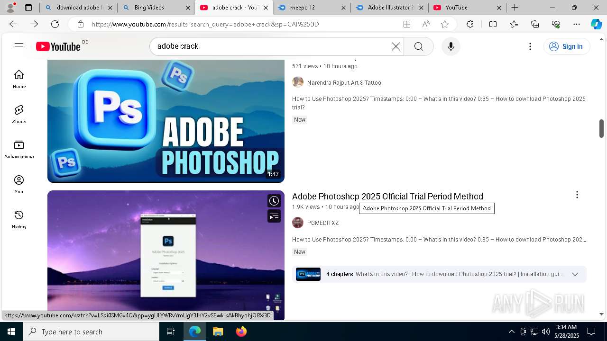Switch to 'download adobe' tab
This screenshot has height=341, width=607.
[x=78, y=8]
